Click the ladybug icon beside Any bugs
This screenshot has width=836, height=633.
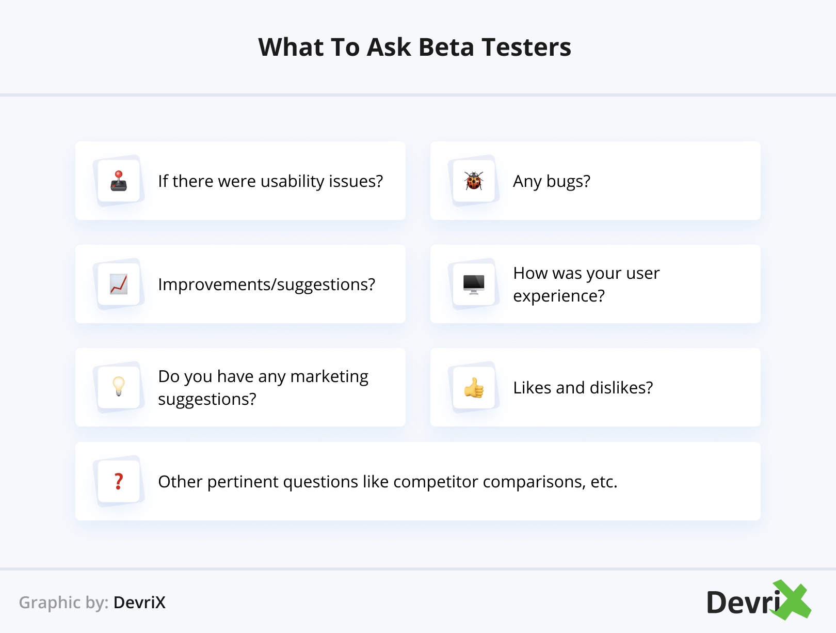point(474,181)
